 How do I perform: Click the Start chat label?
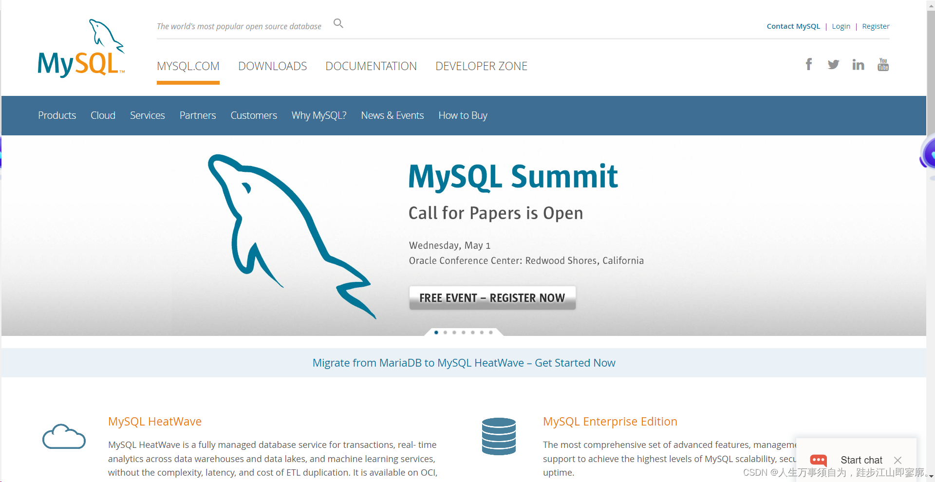[x=861, y=460]
